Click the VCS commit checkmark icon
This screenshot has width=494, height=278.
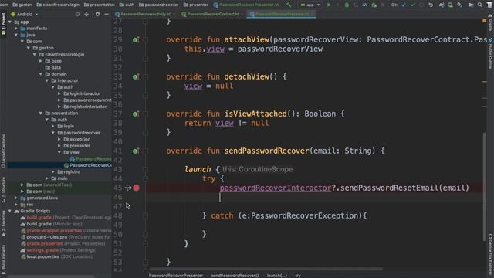(412, 5)
